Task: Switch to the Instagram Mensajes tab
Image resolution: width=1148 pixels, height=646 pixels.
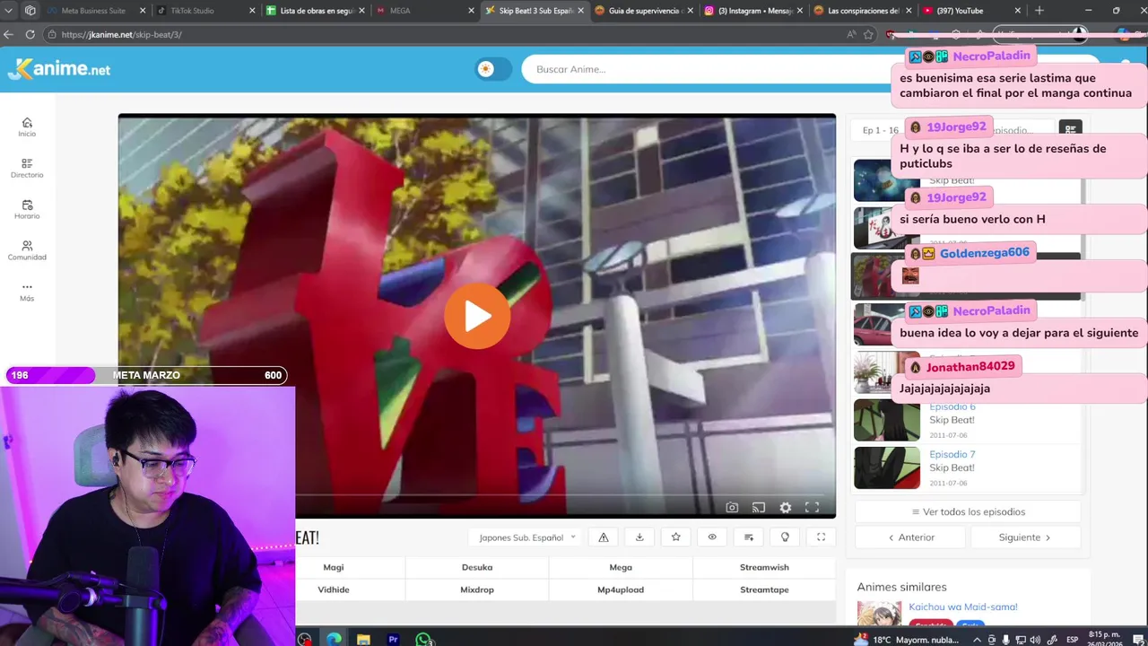Action: pos(755,11)
